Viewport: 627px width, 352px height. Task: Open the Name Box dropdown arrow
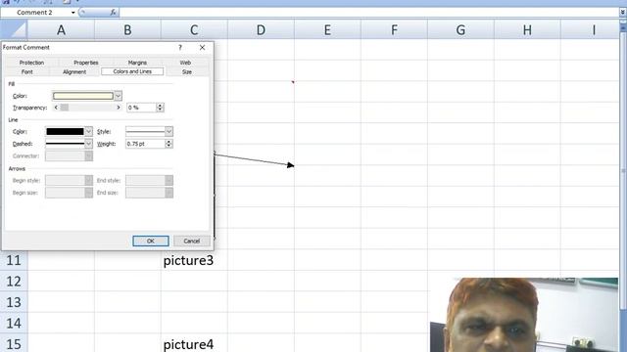tap(72, 13)
